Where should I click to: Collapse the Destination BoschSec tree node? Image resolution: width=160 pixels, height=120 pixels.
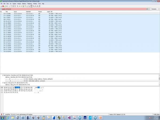(x=3, y=75)
